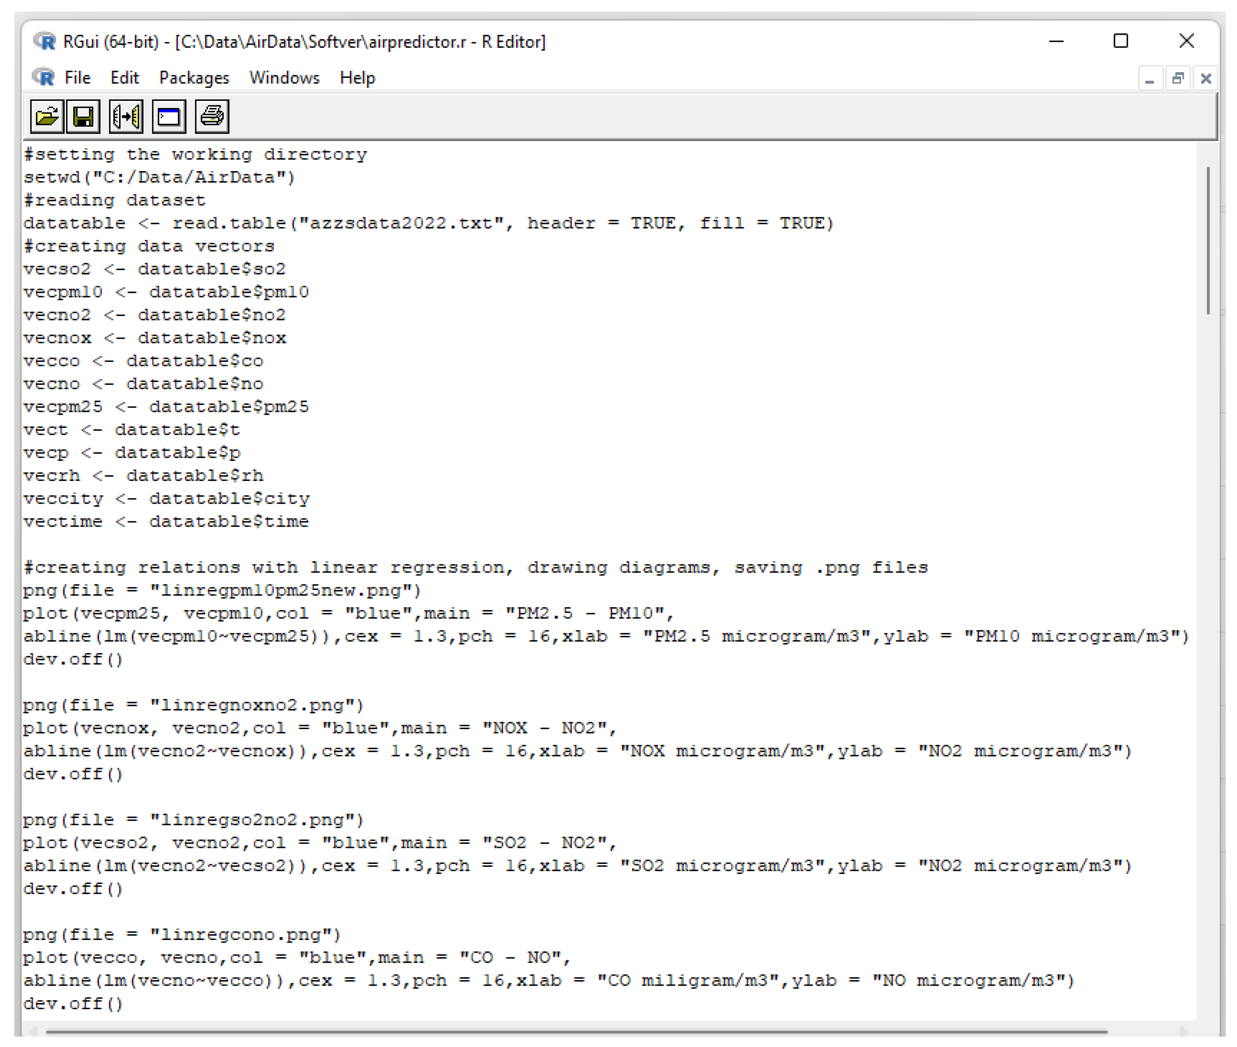Click the line "vecpm10 <- datatable$pm10"
Image resolution: width=1237 pixels, height=1047 pixels.
point(166,292)
